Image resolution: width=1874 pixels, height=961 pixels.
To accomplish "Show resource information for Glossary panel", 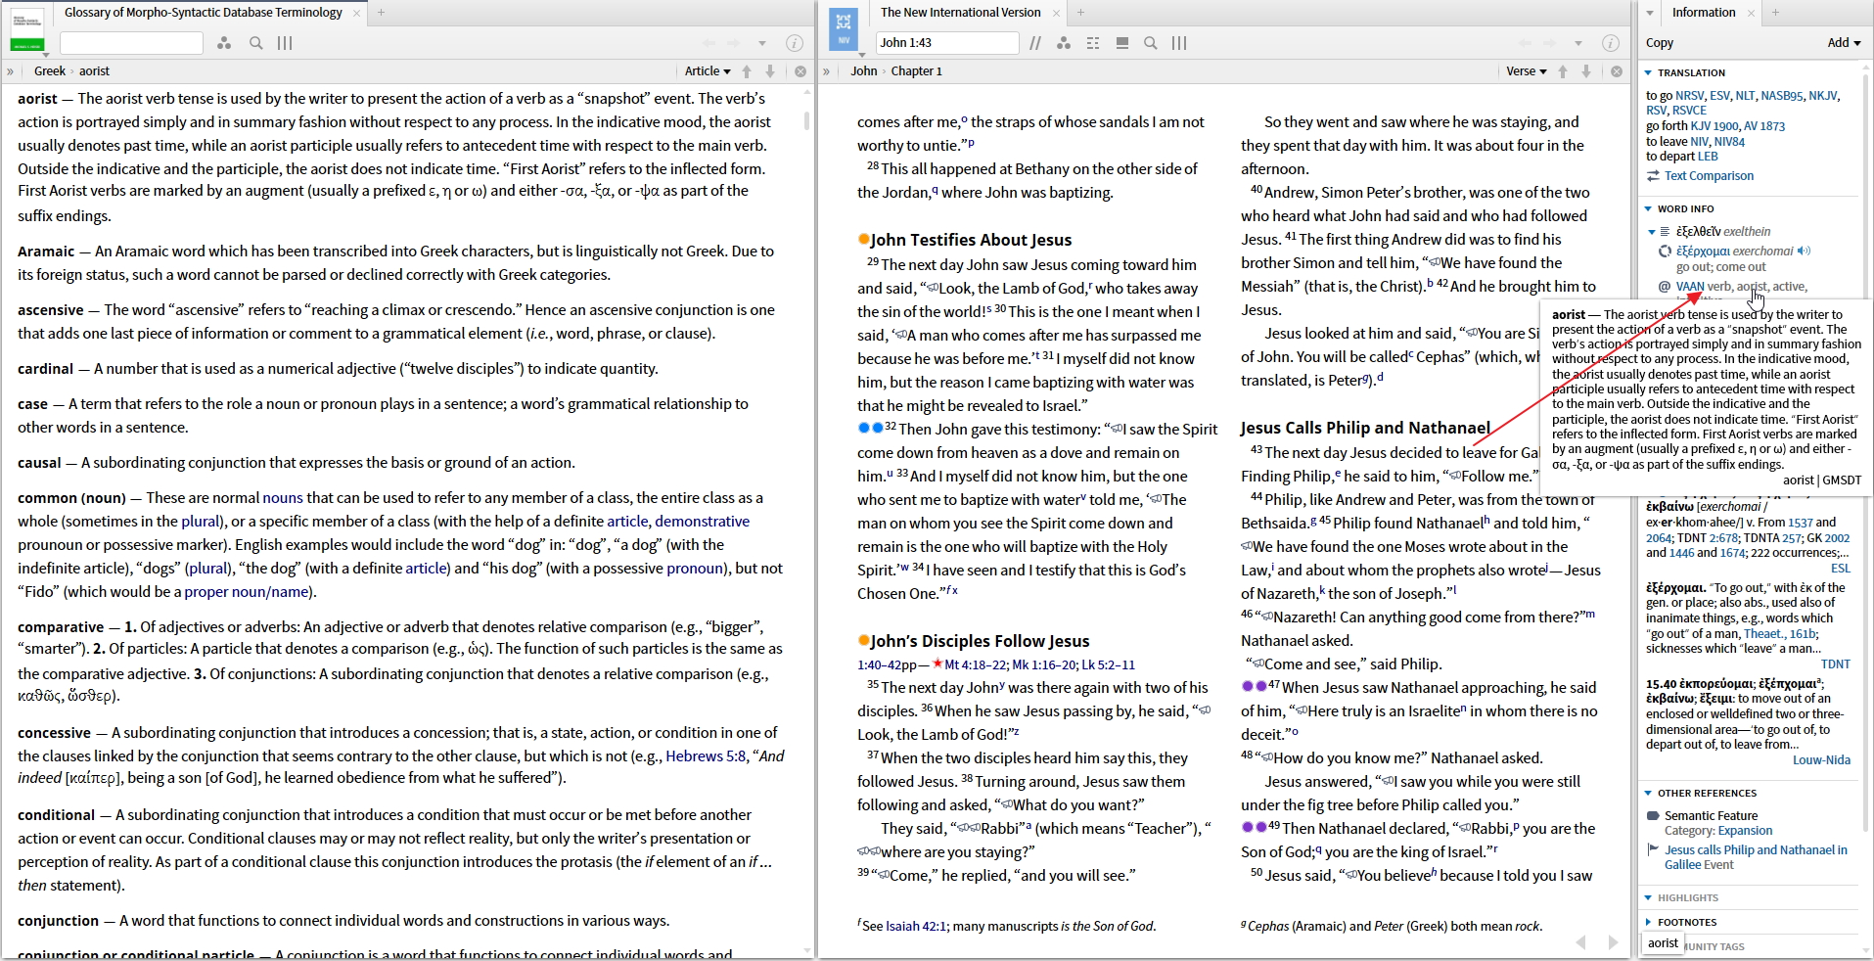I will coord(795,43).
